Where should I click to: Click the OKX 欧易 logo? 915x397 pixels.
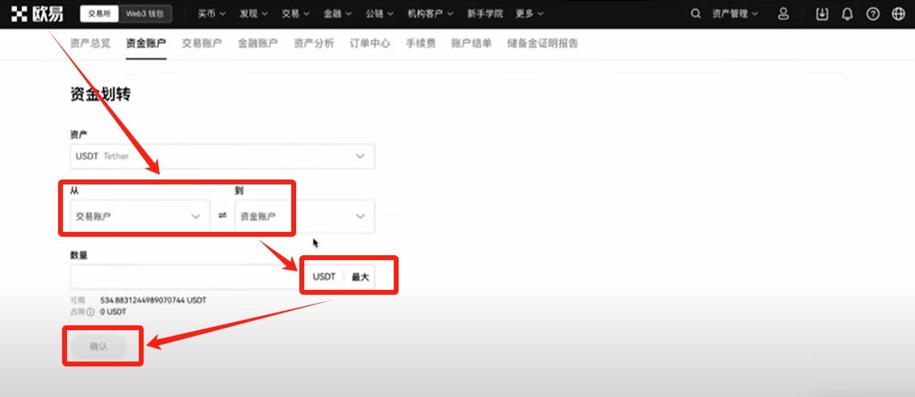coord(37,14)
